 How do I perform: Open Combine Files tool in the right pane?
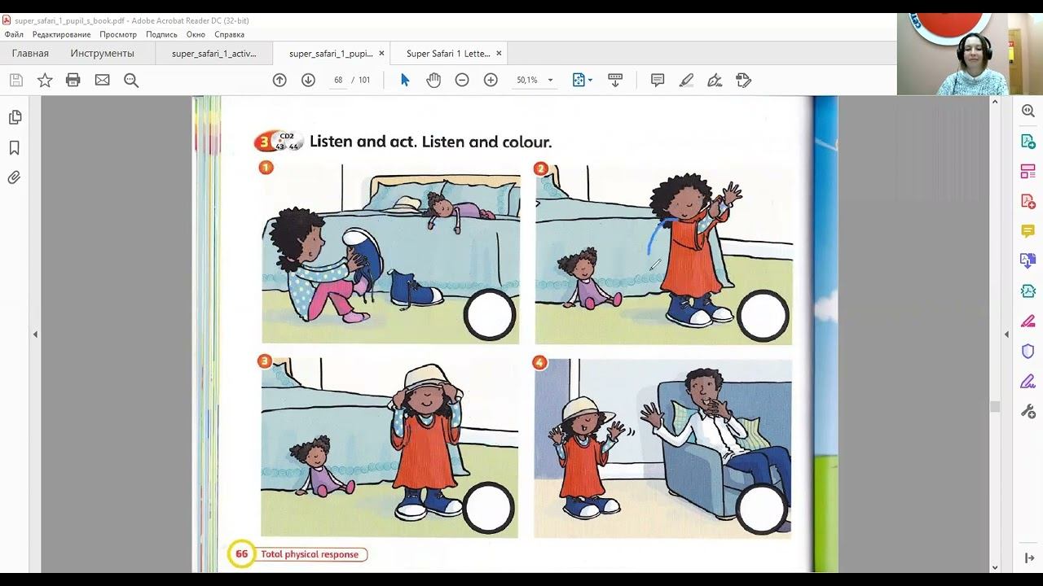coord(1028,260)
